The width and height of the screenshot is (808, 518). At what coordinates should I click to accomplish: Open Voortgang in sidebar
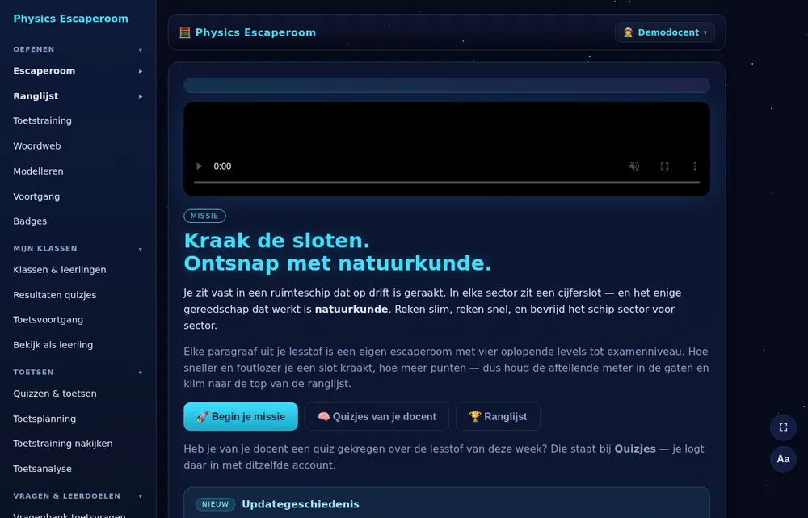[36, 196]
